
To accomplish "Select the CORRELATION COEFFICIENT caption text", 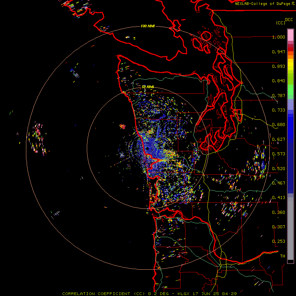I will click(96, 294).
